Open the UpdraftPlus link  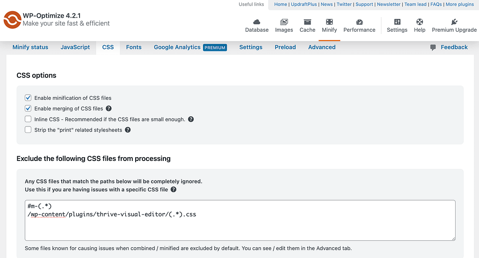click(304, 4)
